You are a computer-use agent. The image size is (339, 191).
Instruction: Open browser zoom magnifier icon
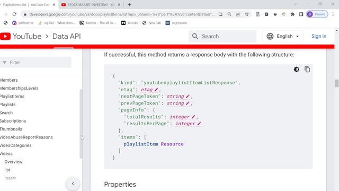click(229, 14)
